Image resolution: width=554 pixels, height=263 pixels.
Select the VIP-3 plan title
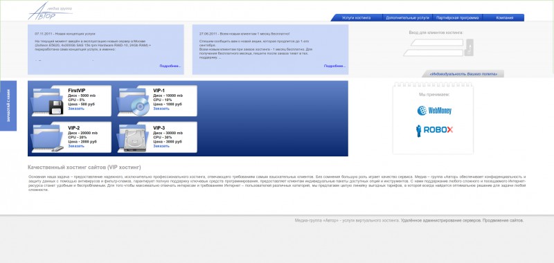159,128
